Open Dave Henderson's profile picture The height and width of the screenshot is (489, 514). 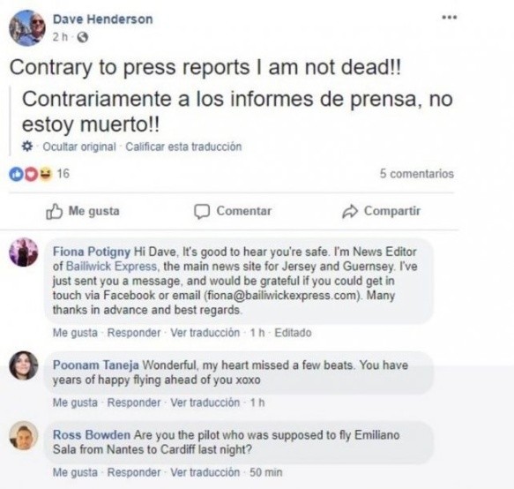point(27,28)
